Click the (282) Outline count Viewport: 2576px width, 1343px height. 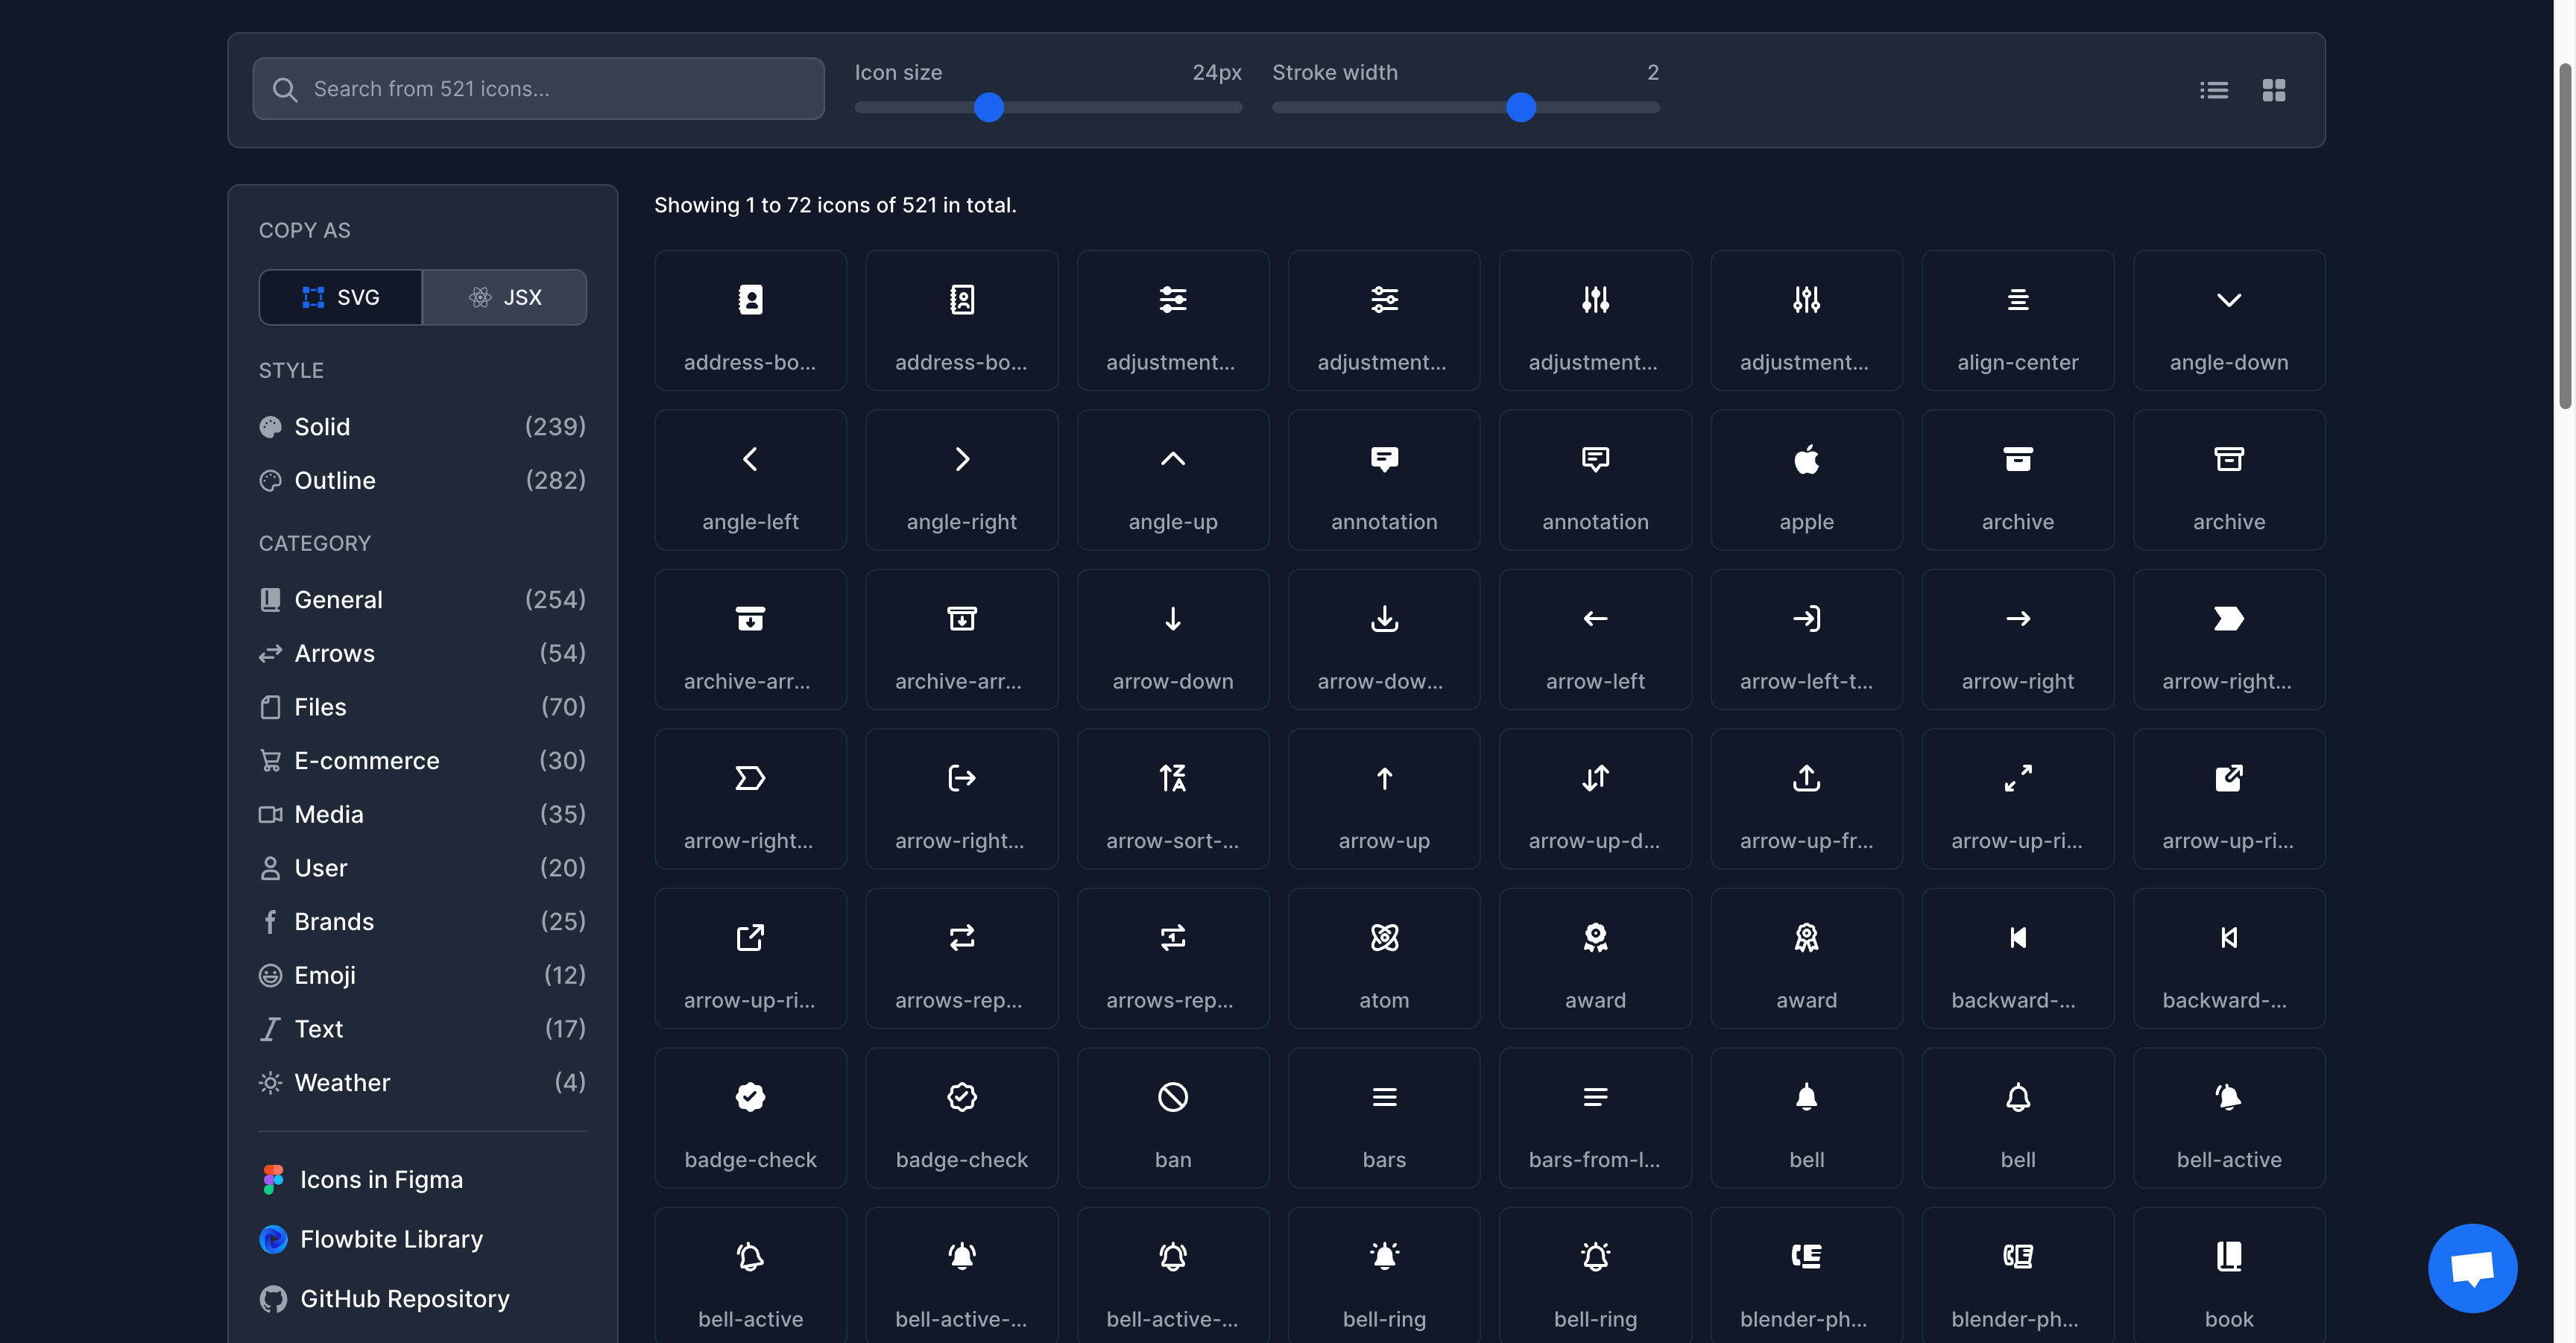[x=555, y=480]
